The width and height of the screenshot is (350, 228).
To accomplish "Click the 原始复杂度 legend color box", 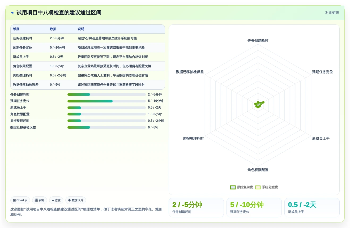I will click(233, 187).
